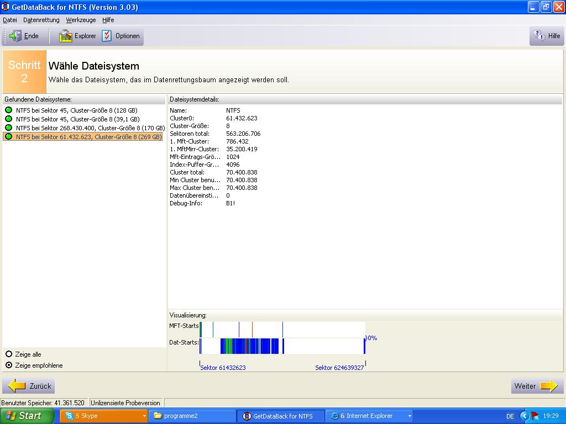
Task: Open the Datenrettung menu
Action: (x=41, y=20)
